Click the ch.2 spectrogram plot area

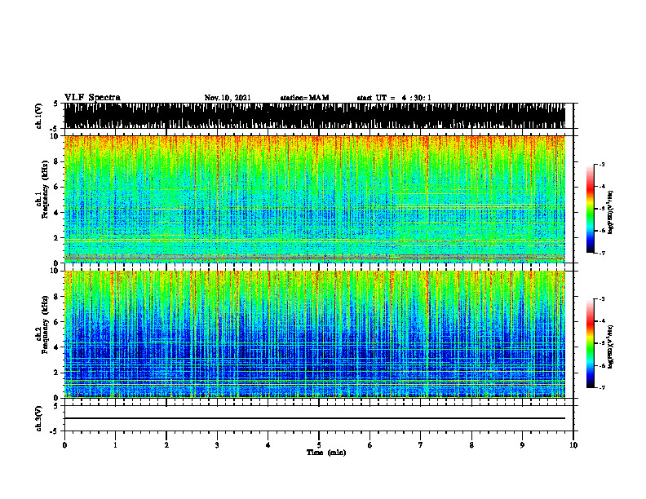coord(315,334)
